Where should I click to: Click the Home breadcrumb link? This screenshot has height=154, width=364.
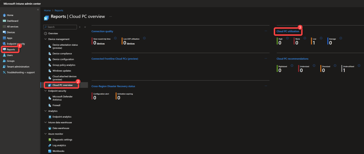click(47, 11)
